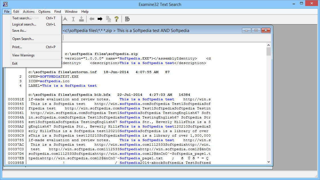Open the Window menu
This screenshot has height=180, width=320.
[x=71, y=12]
